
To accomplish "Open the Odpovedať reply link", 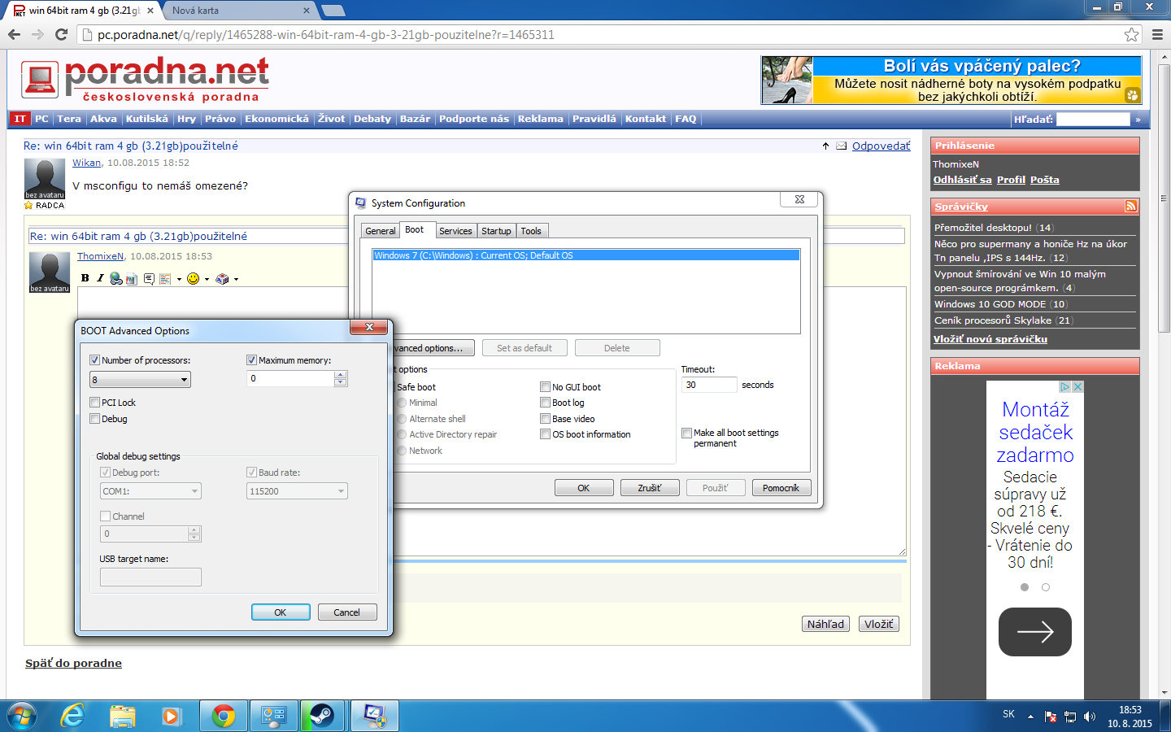I will point(882,146).
